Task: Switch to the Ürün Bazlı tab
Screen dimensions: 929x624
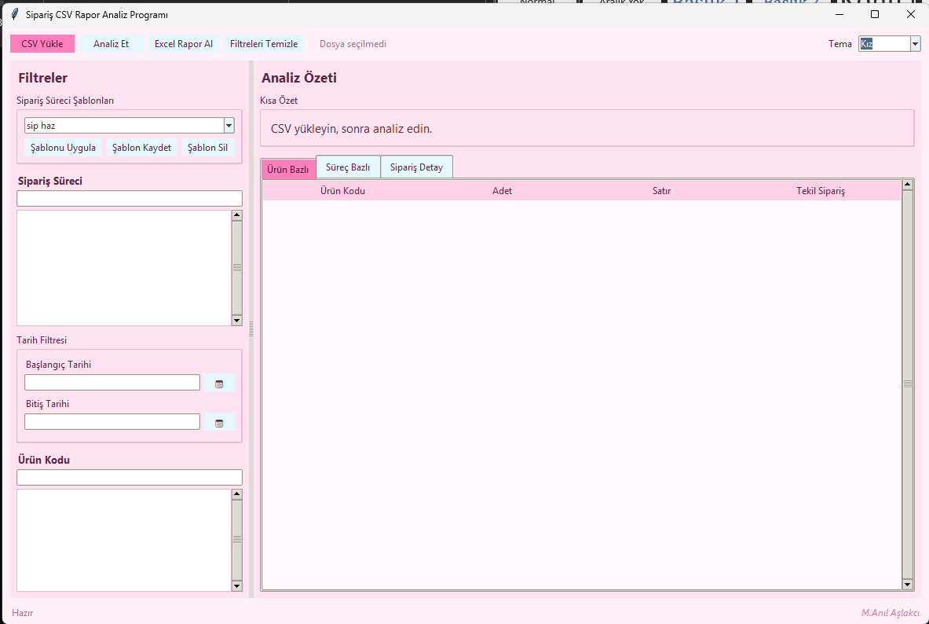Action: (x=288, y=169)
